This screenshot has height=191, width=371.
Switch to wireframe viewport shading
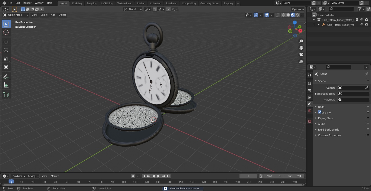[284, 15]
